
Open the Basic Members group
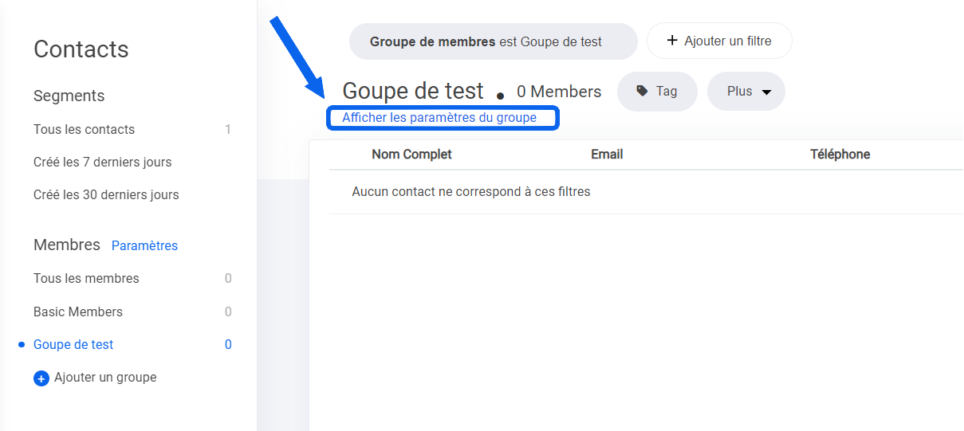78,311
